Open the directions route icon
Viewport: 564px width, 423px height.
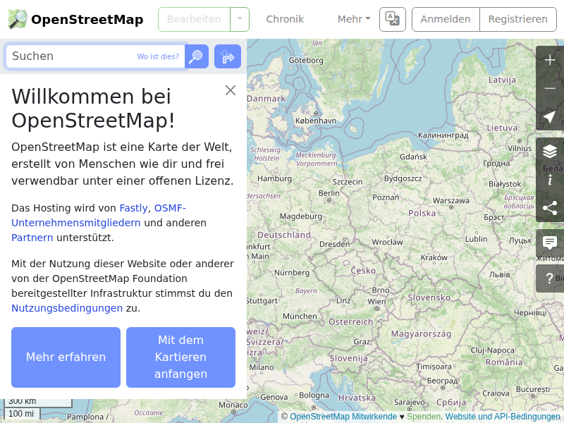point(227,56)
